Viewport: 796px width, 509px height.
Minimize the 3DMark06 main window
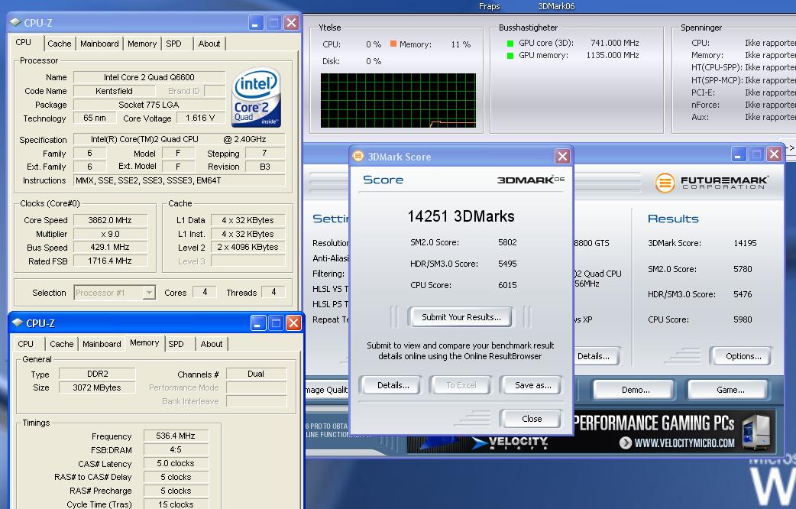[x=739, y=154]
